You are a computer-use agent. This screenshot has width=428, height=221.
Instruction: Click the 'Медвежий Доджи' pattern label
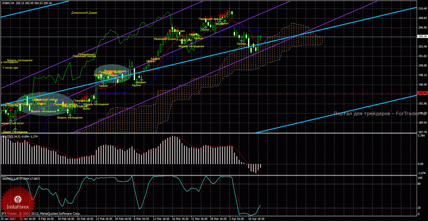[165, 39]
